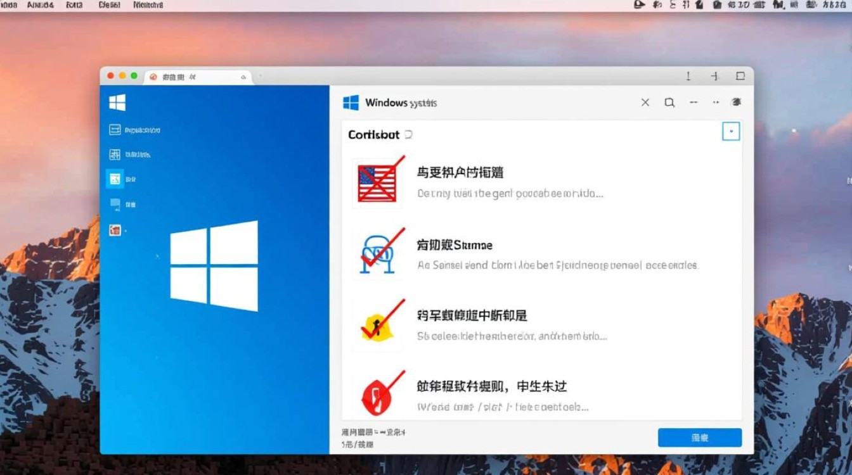Toggle the small outlined checkbox near Cortisbot header
Viewport: 852px width, 475px height.
(730, 131)
